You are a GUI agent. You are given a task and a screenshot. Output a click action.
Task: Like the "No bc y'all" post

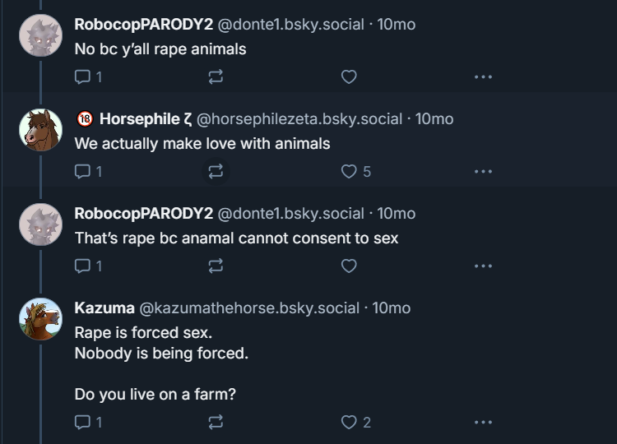coord(349,76)
